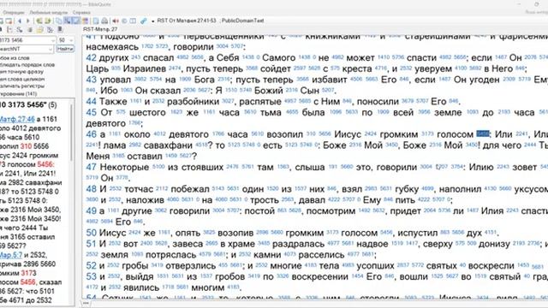Click the Найти search button

pos(65,49)
